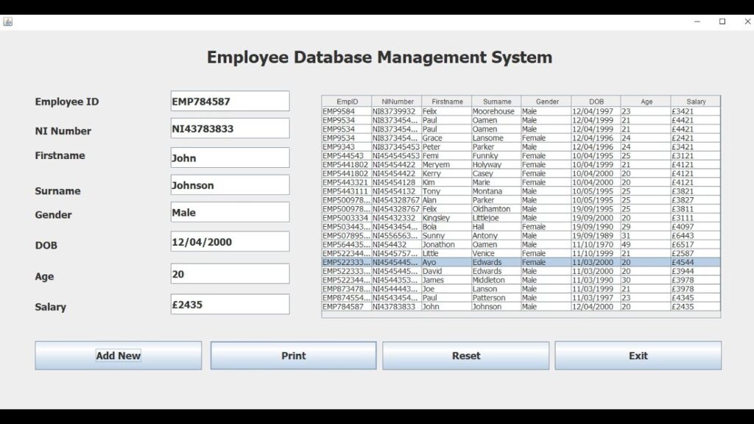Focus the Surname field containing Johnson
Viewport: 754px width, 424px height.
point(230,185)
